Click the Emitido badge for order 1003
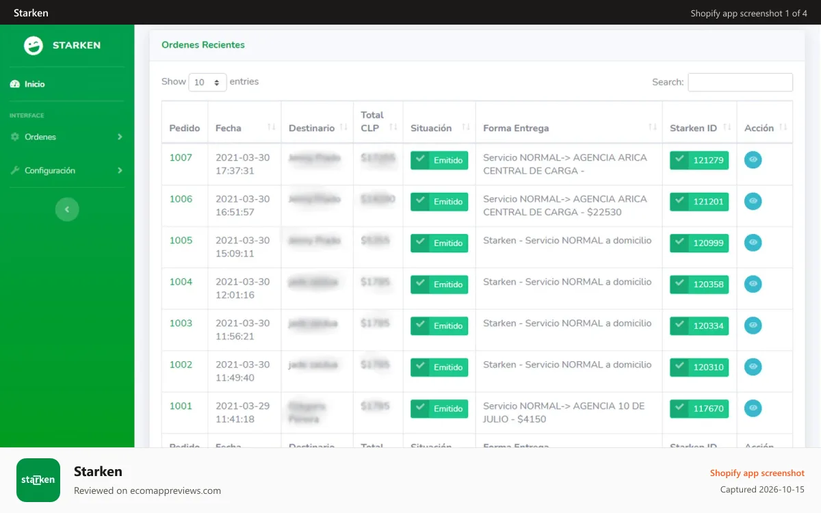This screenshot has width=821, height=513. coord(439,326)
